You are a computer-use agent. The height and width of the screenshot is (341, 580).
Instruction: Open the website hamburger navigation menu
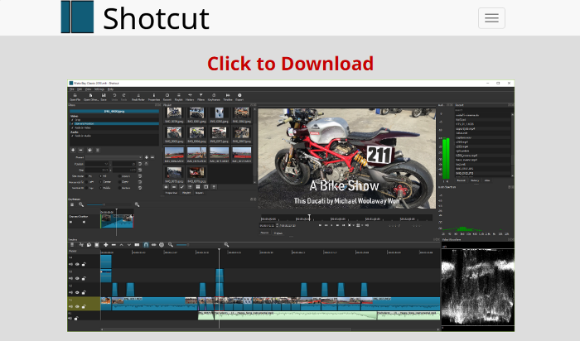click(x=491, y=18)
